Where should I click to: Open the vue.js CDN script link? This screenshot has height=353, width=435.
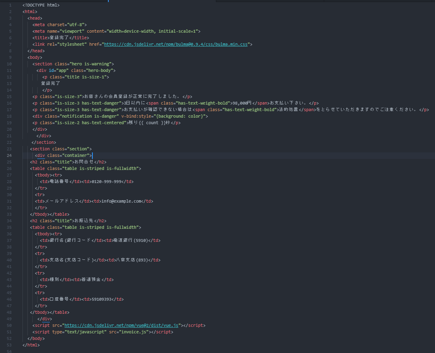121,325
